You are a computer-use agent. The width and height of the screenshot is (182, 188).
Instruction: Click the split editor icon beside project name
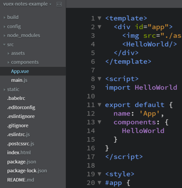click(59, 4)
